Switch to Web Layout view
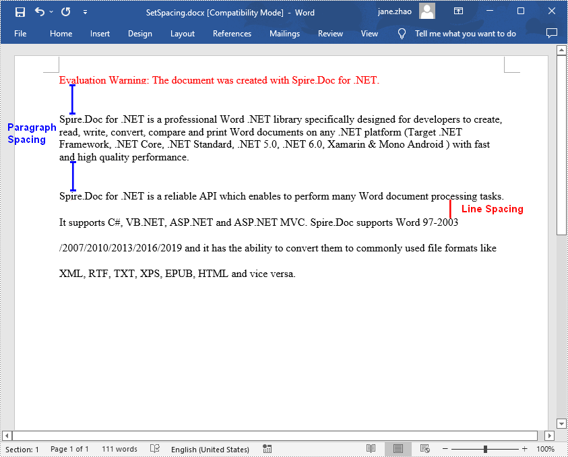This screenshot has width=568, height=457. (424, 448)
